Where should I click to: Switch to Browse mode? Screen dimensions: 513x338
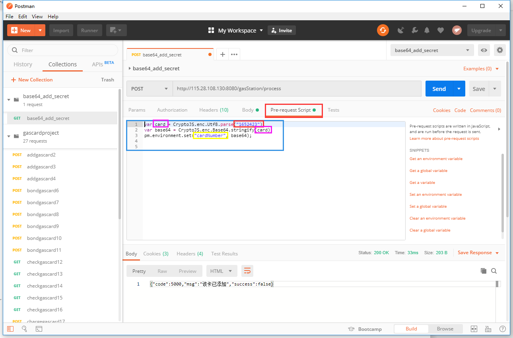pyautogui.click(x=445, y=329)
